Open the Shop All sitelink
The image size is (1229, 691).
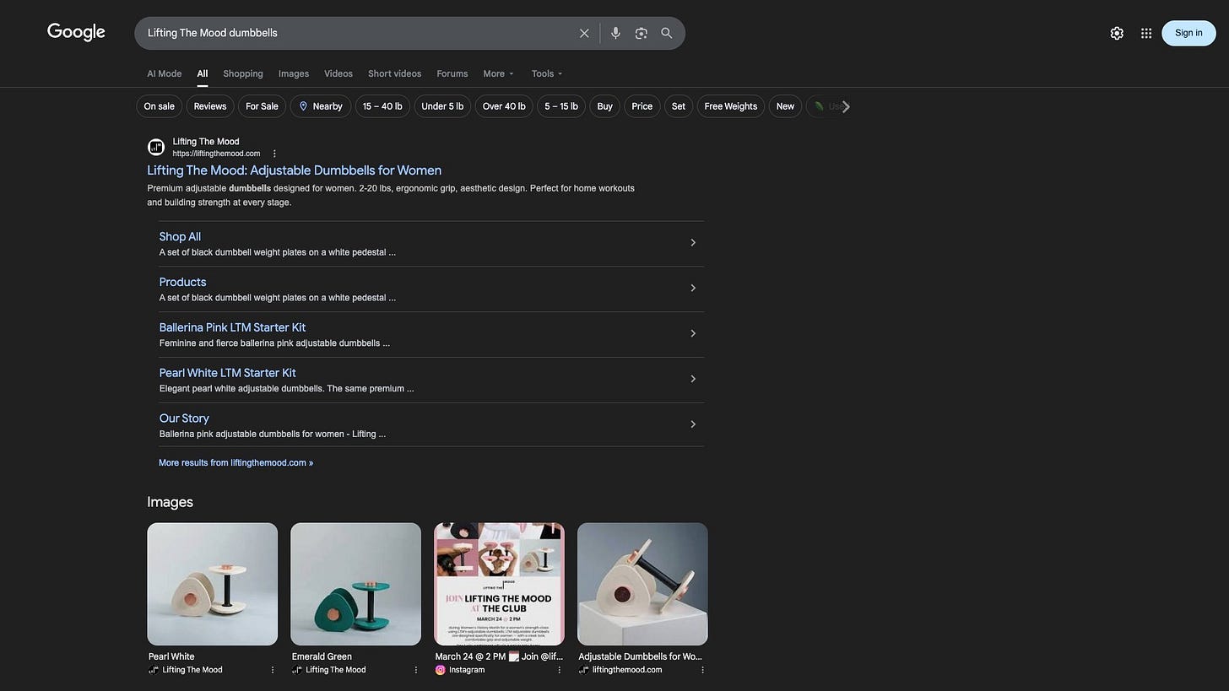(180, 237)
